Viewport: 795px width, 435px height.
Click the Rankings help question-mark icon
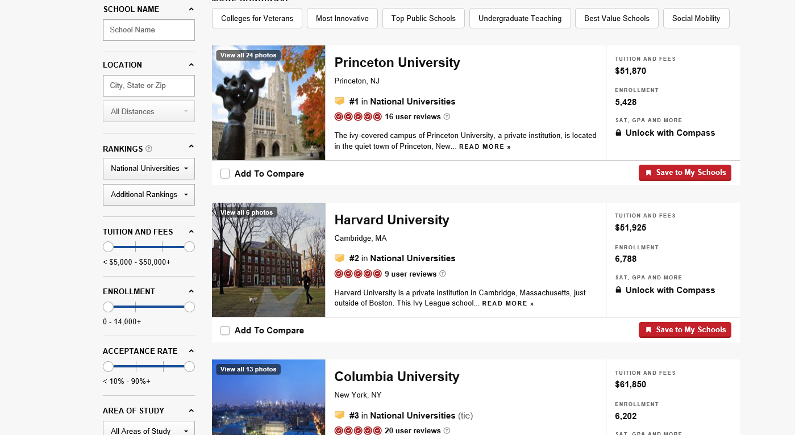pos(149,149)
